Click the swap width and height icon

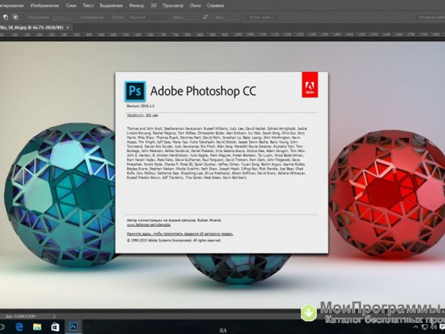205,17
